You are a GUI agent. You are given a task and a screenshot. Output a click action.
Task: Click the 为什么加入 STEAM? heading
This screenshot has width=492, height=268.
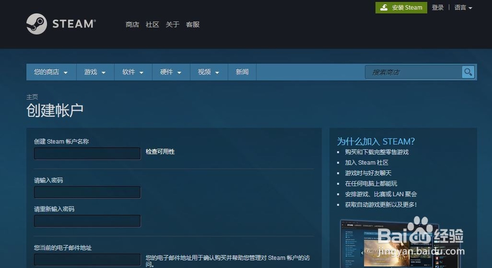[x=376, y=141]
